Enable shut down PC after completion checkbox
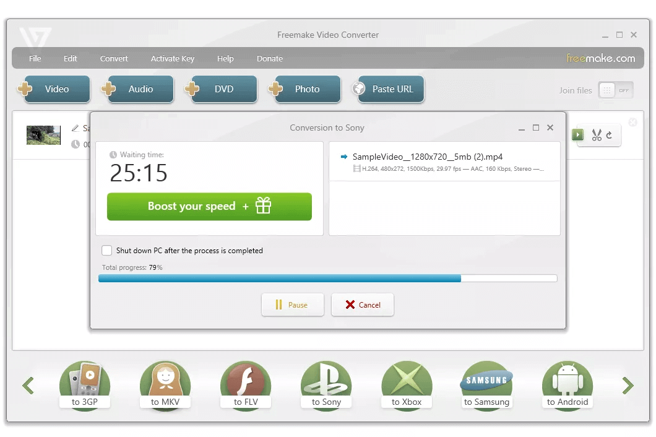This screenshot has width=656, height=437. click(106, 250)
